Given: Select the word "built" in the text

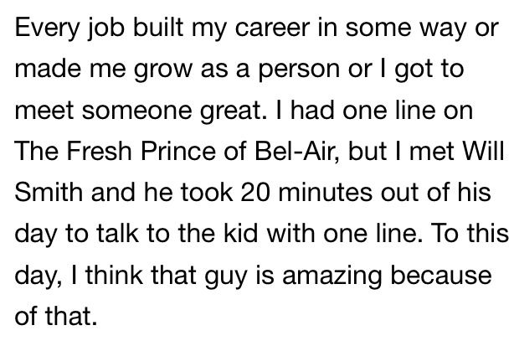Looking at the screenshot, I should (x=158, y=27).
